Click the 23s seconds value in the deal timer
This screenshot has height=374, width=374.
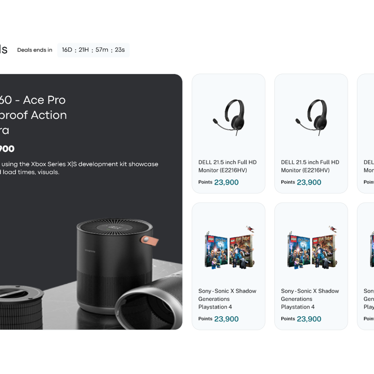pyautogui.click(x=120, y=50)
